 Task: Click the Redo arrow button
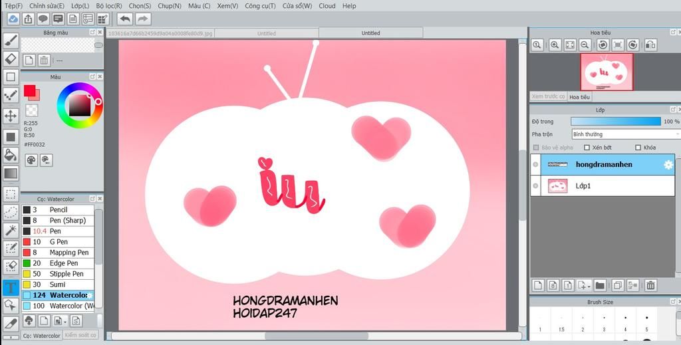tap(143, 19)
